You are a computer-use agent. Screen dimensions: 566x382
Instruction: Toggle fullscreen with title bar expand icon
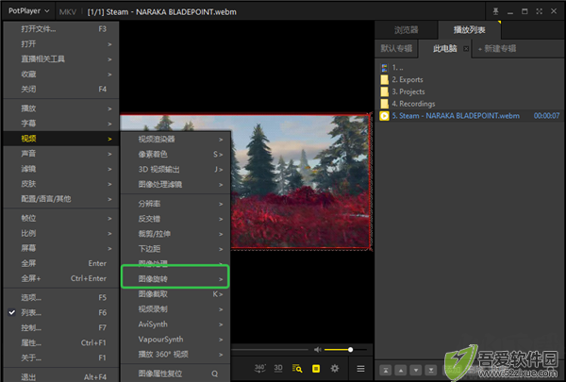coord(540,11)
